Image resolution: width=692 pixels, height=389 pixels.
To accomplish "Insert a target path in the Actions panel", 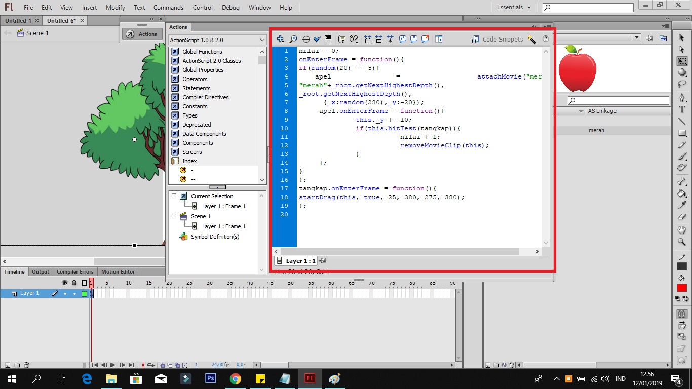I will click(x=306, y=38).
